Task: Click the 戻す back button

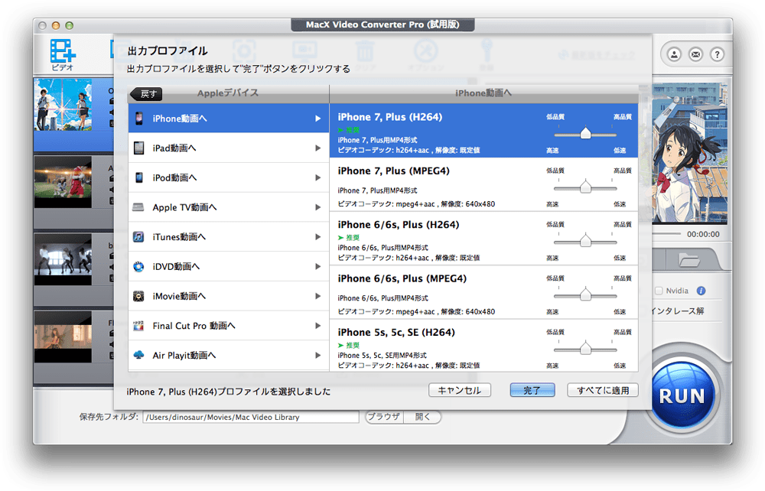Action: point(146,93)
